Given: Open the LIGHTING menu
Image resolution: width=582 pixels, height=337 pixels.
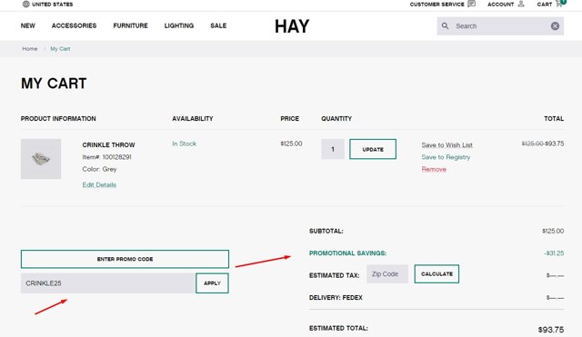Looking at the screenshot, I should point(179,25).
